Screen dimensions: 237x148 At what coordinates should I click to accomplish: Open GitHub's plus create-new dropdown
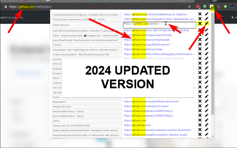234,17
